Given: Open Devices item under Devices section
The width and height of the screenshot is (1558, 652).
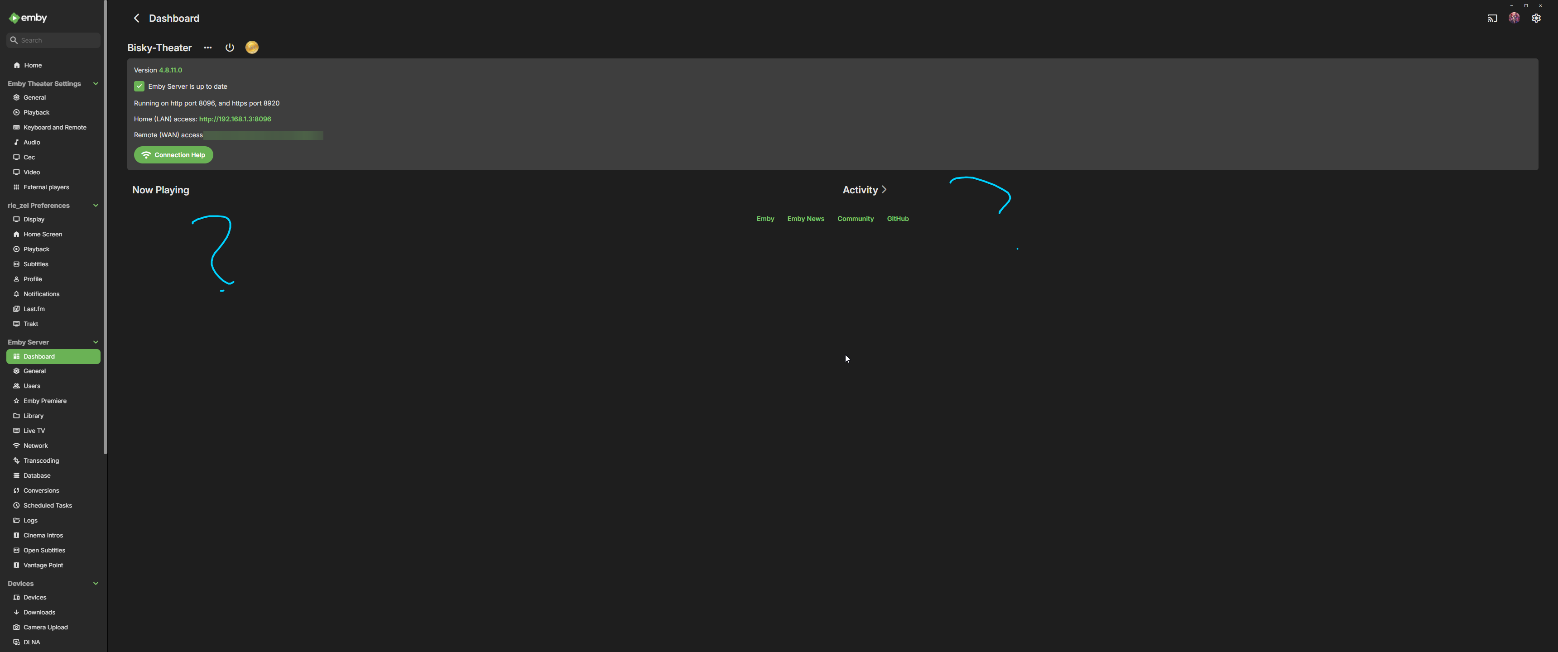Looking at the screenshot, I should (53, 598).
